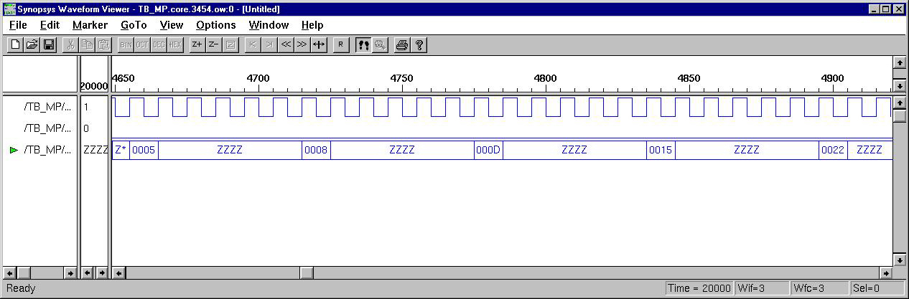
Task: Click the double right arrow button
Action: tap(302, 44)
